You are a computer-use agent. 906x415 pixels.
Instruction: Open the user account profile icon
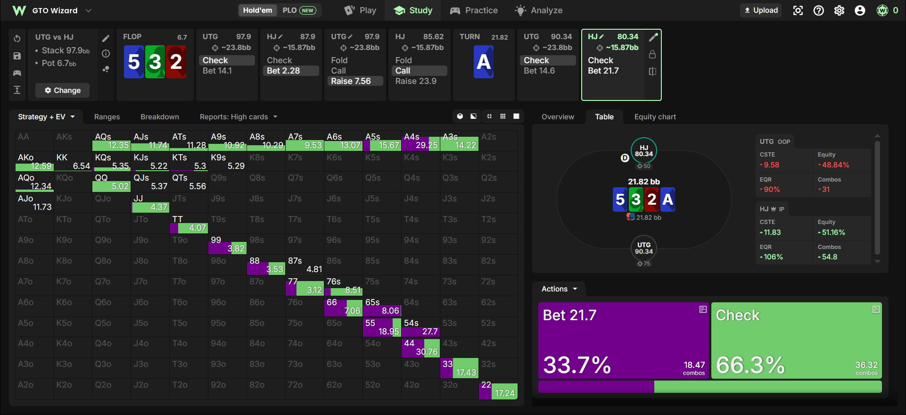pyautogui.click(x=860, y=10)
